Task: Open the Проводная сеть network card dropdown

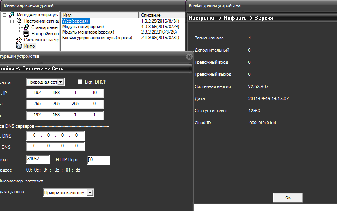Action: pyautogui.click(x=61, y=82)
